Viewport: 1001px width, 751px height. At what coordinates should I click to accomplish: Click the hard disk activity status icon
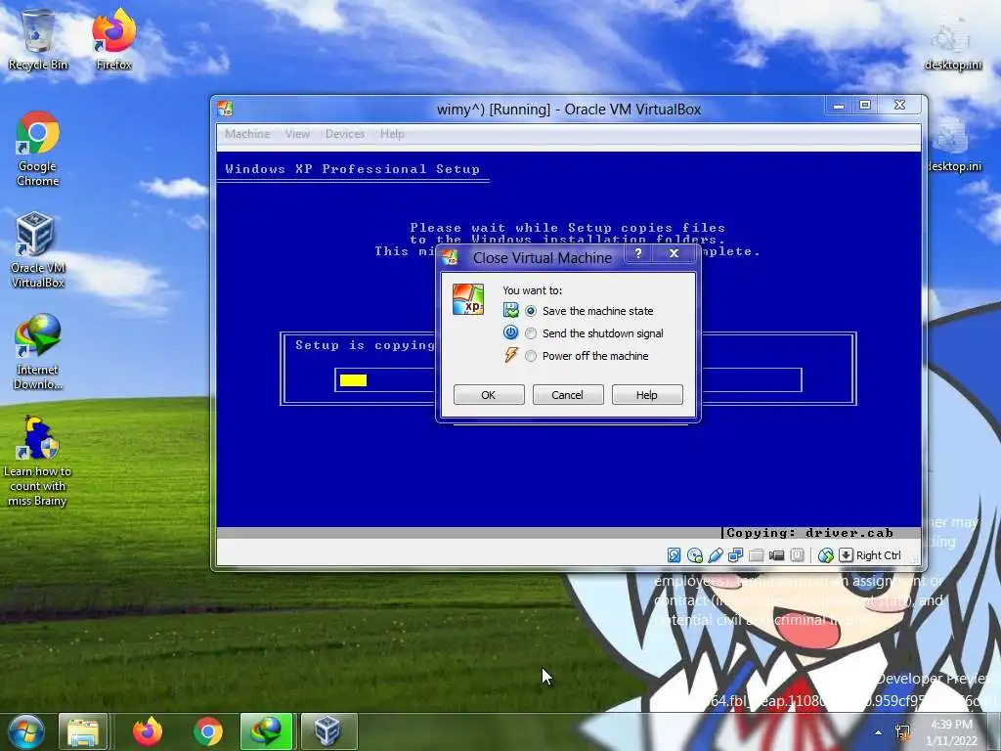click(674, 555)
